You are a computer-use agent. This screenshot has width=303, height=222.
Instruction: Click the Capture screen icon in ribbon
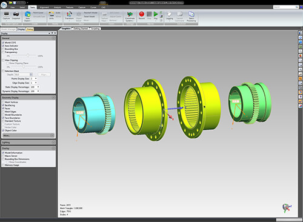(7, 16)
